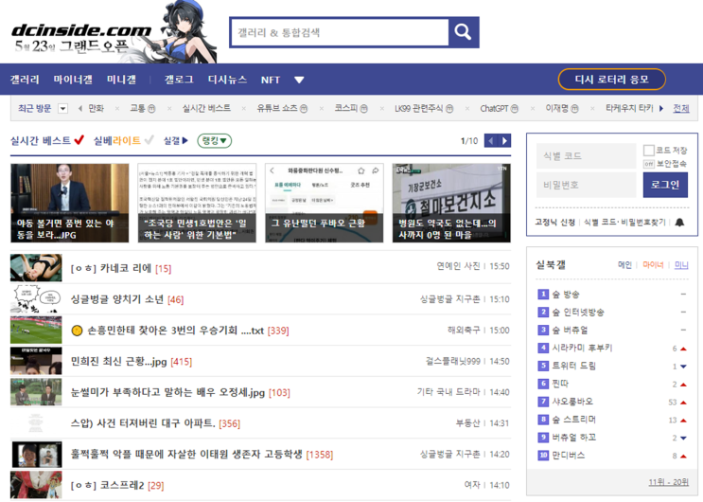The width and height of the screenshot is (703, 502).
Task: Remove 코스피 from recent visits
Action: [381, 109]
